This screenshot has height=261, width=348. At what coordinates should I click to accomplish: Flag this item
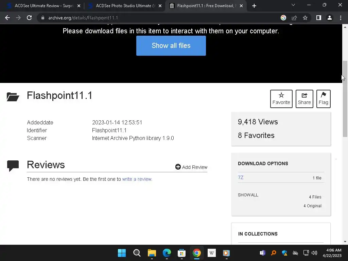point(324,99)
